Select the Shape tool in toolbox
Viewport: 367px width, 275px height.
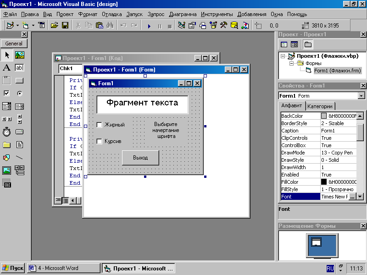click(x=6, y=158)
